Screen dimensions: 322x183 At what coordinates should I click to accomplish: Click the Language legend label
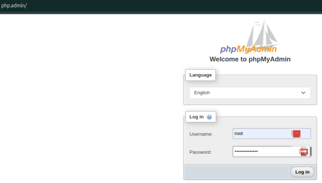coord(200,75)
